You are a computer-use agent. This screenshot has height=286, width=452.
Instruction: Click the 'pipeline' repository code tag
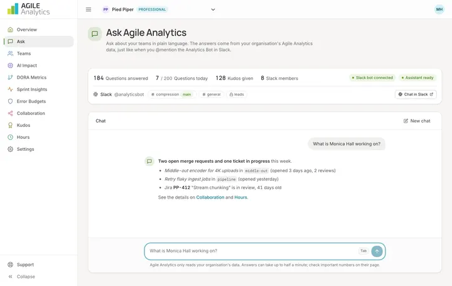[226, 179]
